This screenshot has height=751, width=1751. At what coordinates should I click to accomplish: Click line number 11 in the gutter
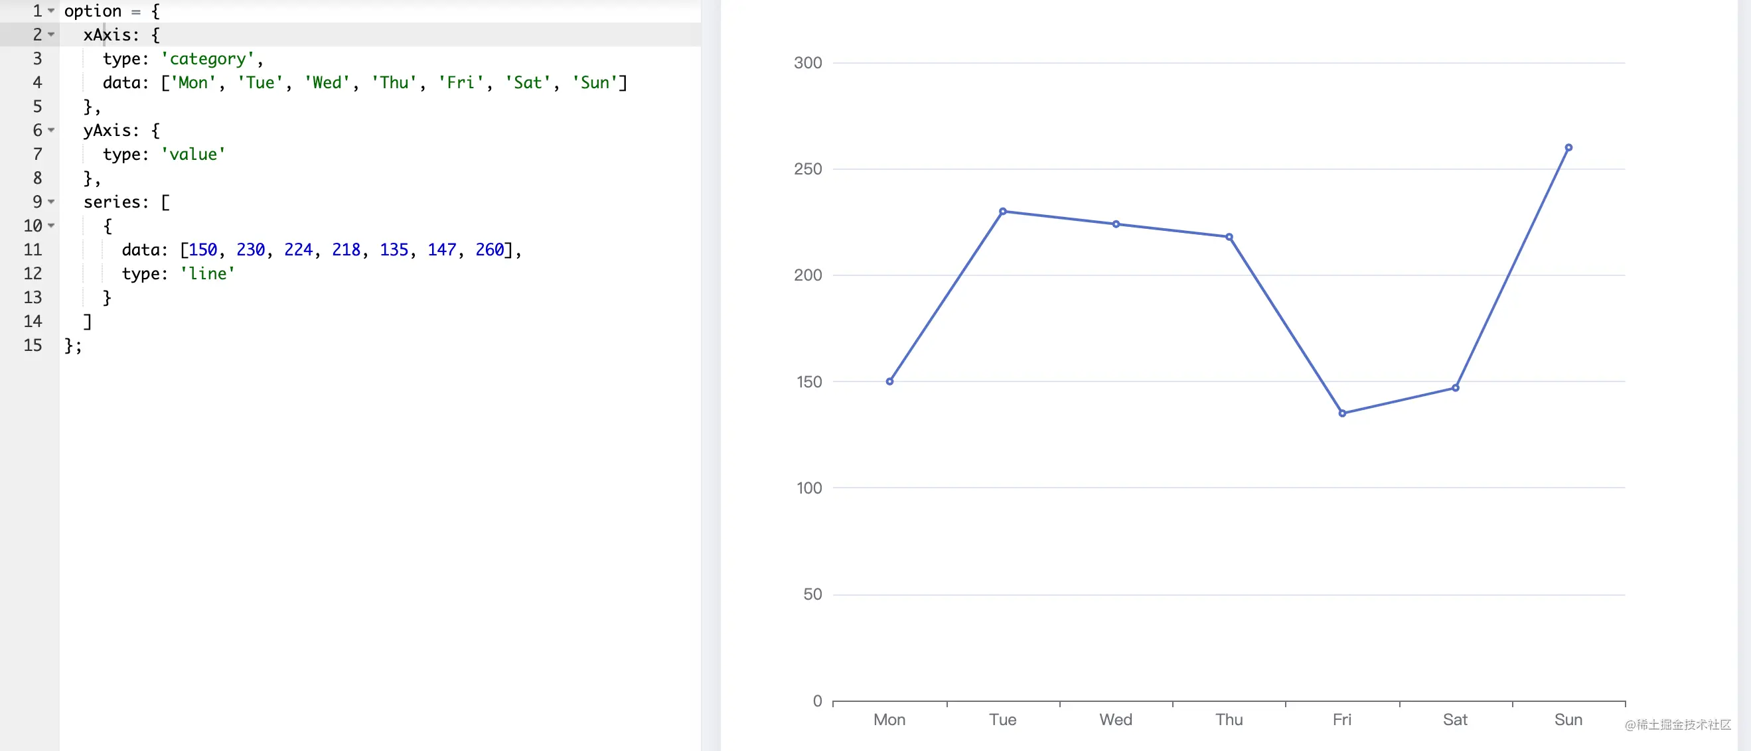[x=33, y=250]
